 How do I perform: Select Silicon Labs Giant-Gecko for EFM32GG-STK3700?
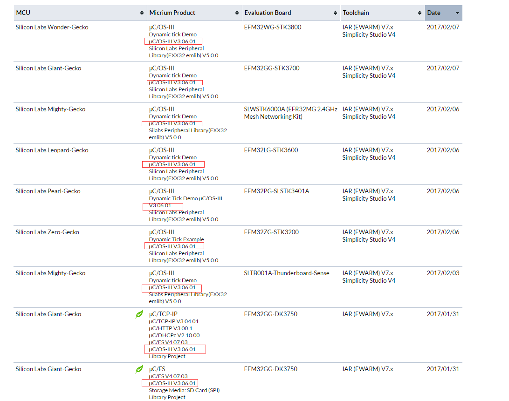pos(48,68)
